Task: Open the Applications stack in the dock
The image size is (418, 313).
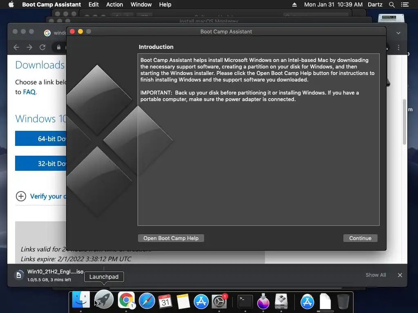Action: click(x=307, y=302)
